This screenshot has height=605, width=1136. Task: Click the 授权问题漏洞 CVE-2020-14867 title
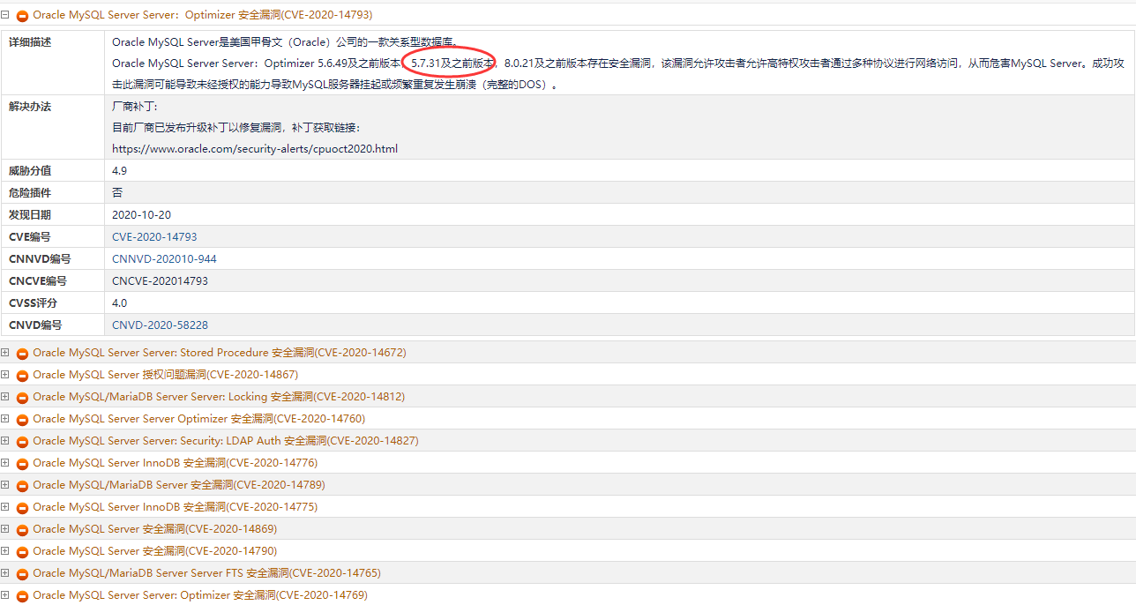point(166,375)
